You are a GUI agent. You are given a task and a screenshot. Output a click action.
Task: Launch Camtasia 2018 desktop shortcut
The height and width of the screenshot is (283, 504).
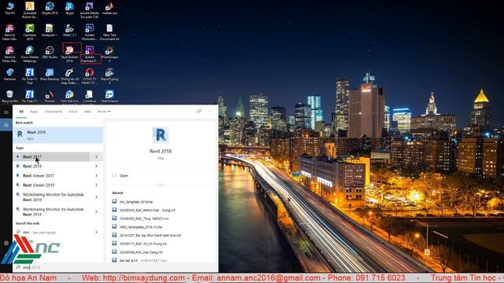(30, 32)
